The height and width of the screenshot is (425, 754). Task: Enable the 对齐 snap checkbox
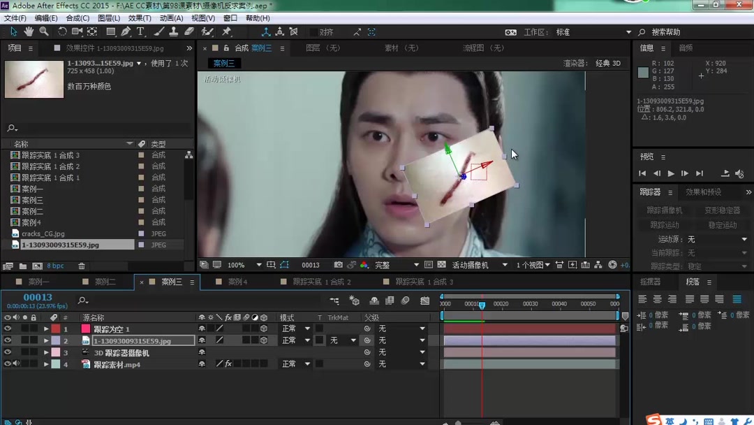click(x=313, y=31)
